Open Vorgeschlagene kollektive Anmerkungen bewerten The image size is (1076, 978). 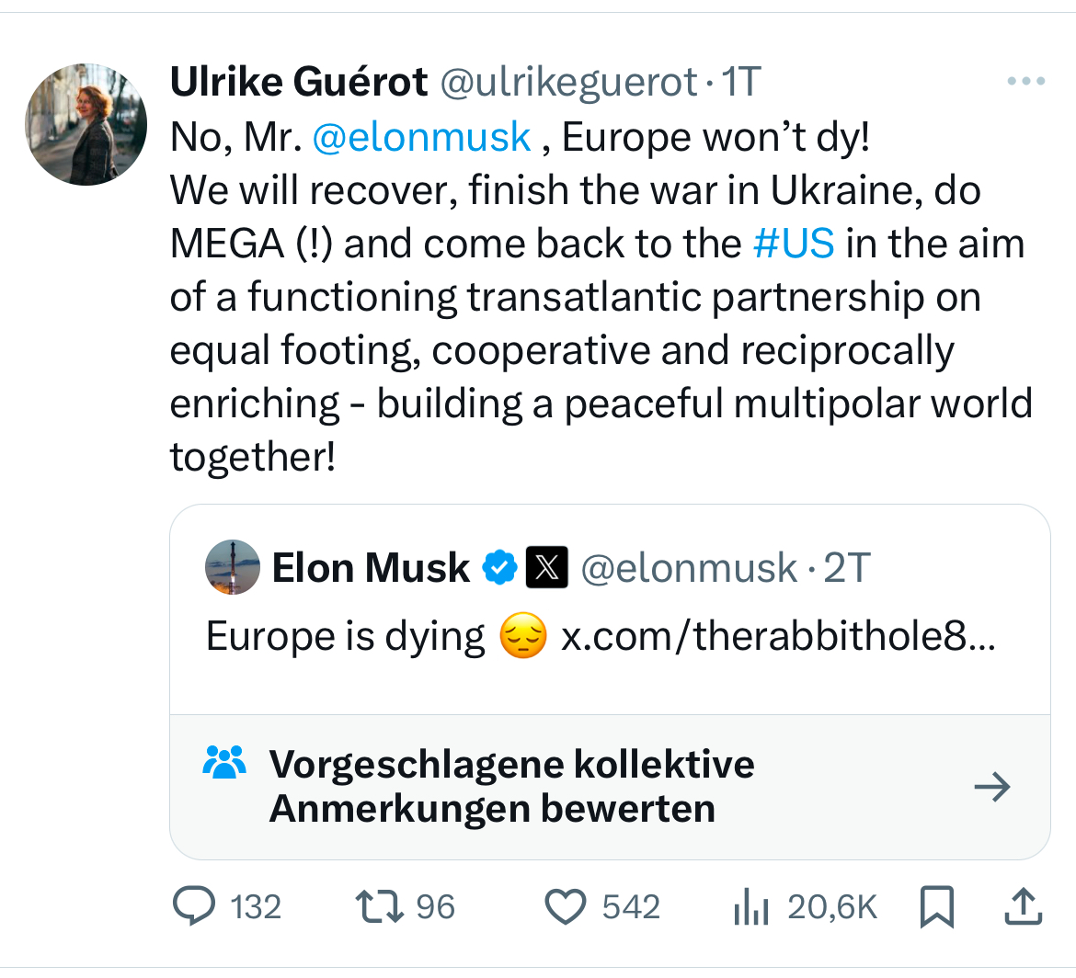click(511, 786)
